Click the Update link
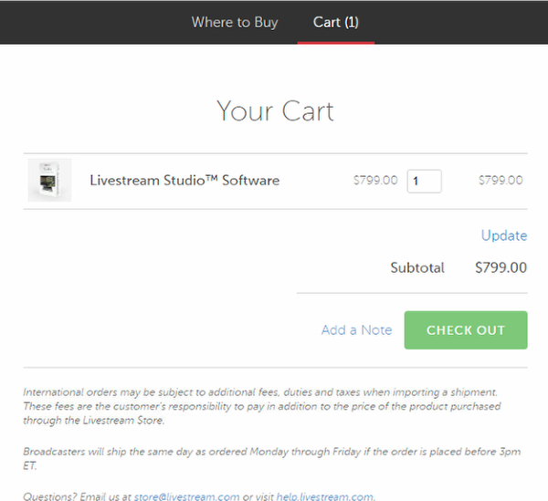 (504, 235)
